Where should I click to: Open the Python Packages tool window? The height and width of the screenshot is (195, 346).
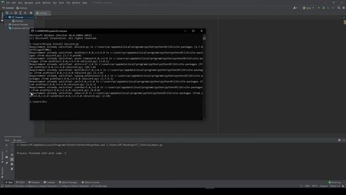(x=68, y=183)
